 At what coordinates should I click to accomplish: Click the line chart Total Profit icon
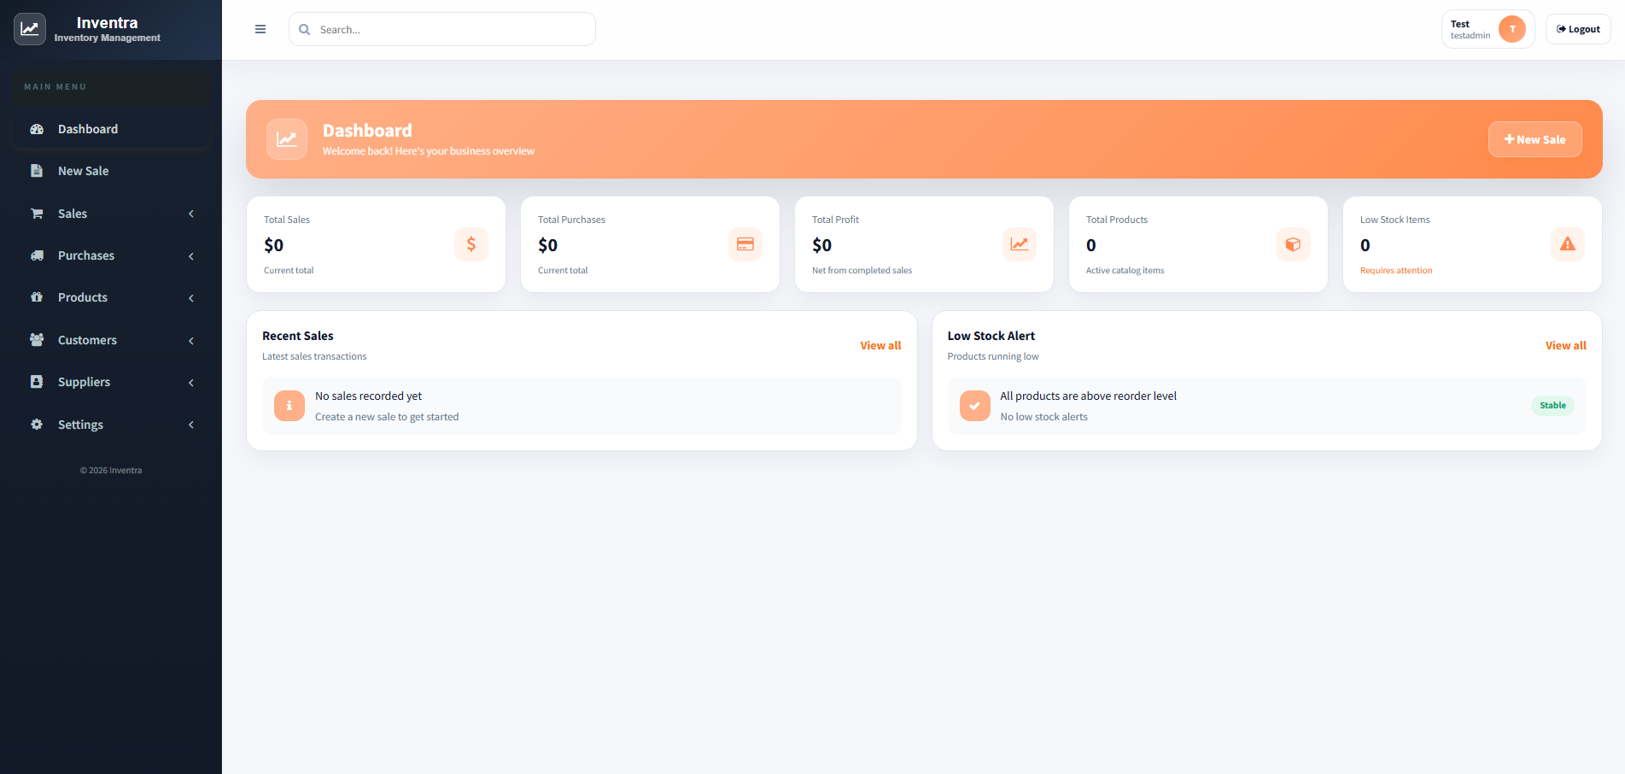click(1019, 244)
